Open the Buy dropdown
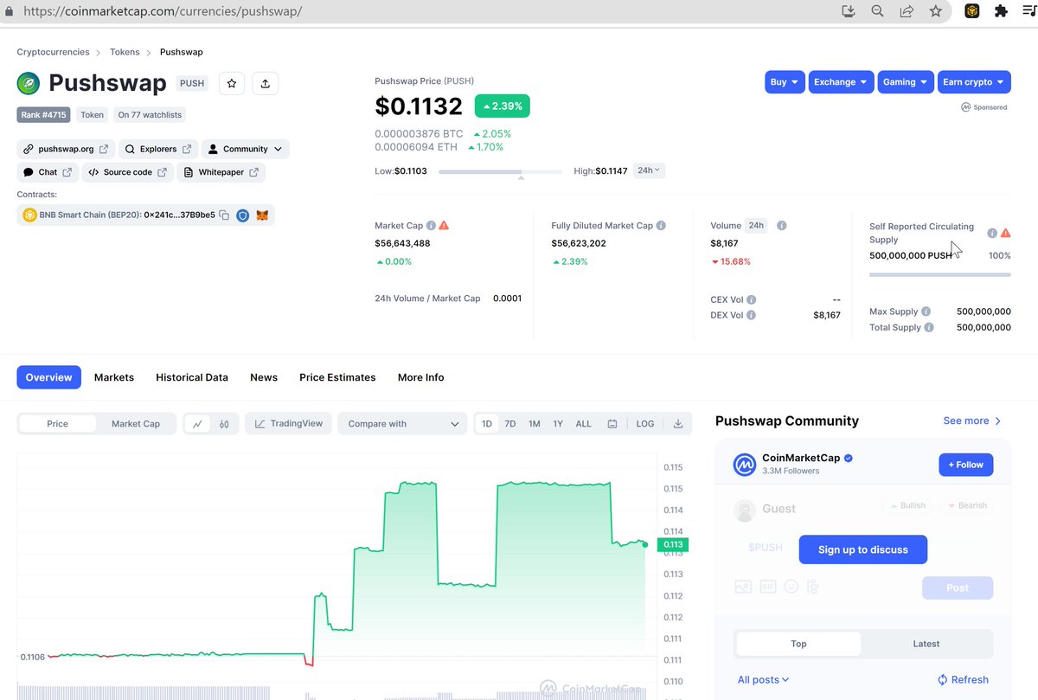This screenshot has width=1038, height=700. [x=785, y=82]
